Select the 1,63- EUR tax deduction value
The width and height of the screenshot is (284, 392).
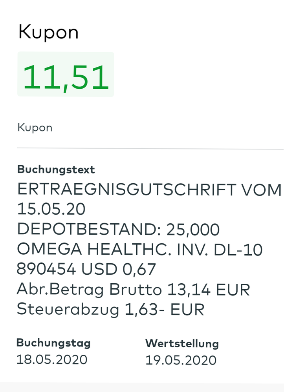point(165,310)
